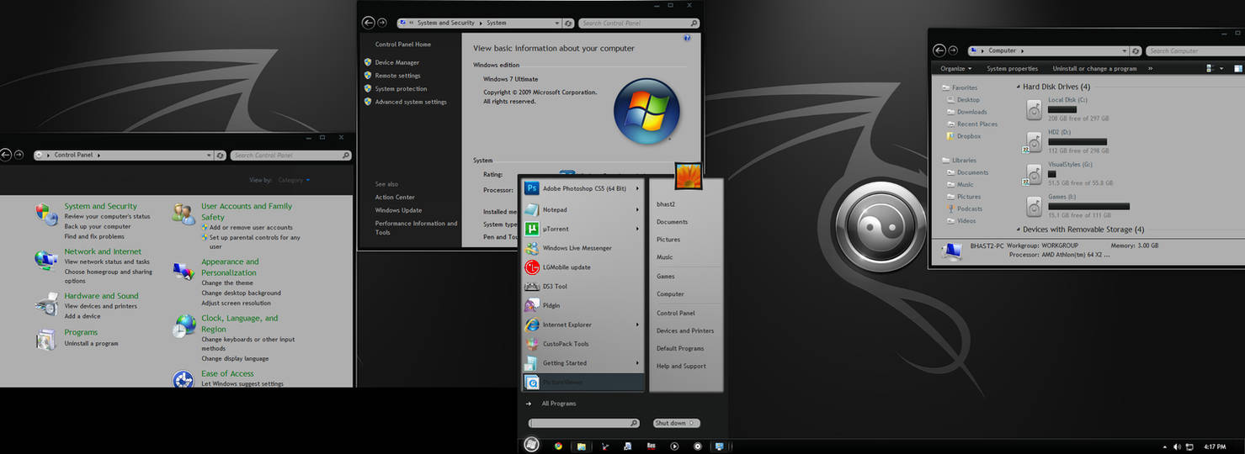This screenshot has height=454, width=1245.
Task: Open the View by Category dropdown
Action: 294,180
